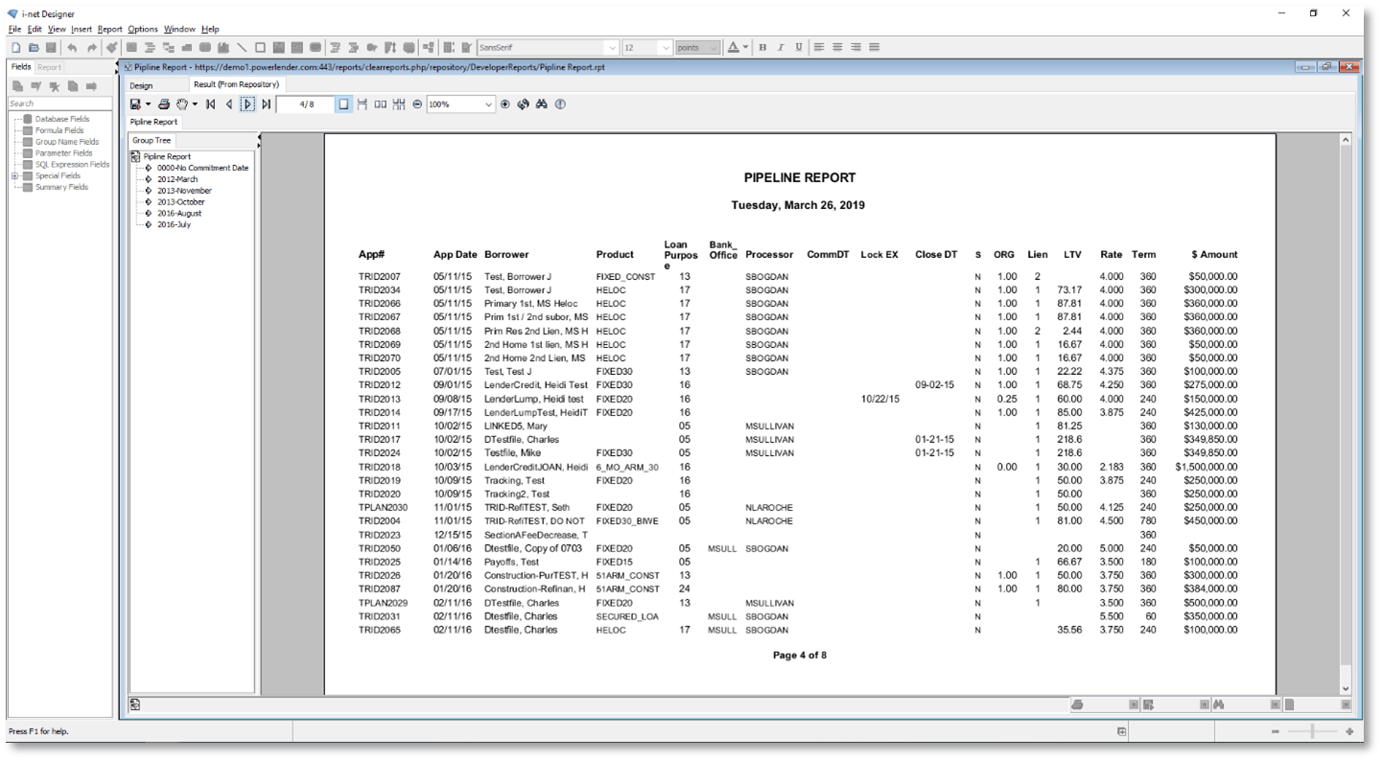Viewport: 1382px width, 761px height.
Task: Click the binoculars search icon in report toolbar
Action: pyautogui.click(x=542, y=104)
